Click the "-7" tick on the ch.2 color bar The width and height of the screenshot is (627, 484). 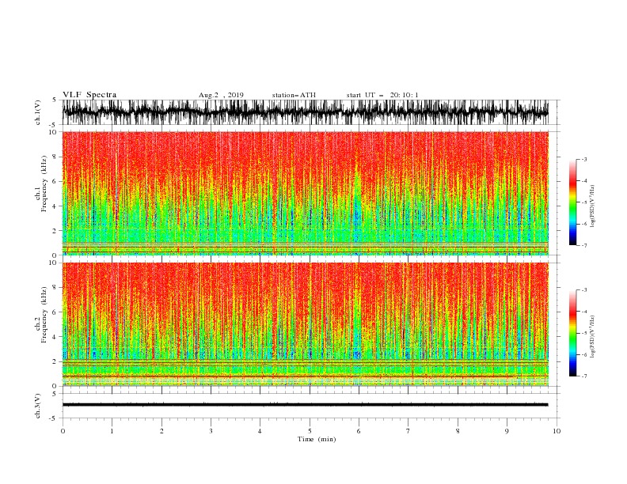click(x=583, y=376)
